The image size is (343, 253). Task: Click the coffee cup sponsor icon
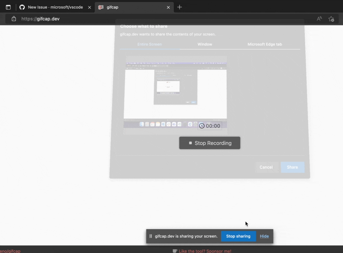point(175,251)
